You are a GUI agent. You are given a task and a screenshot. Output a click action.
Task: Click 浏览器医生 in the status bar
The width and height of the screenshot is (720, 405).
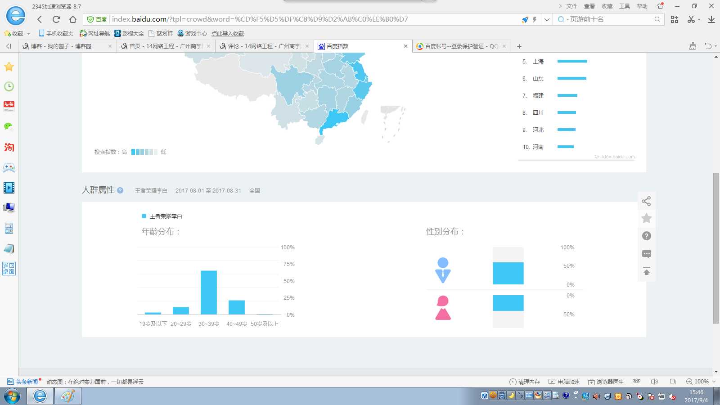pos(606,382)
